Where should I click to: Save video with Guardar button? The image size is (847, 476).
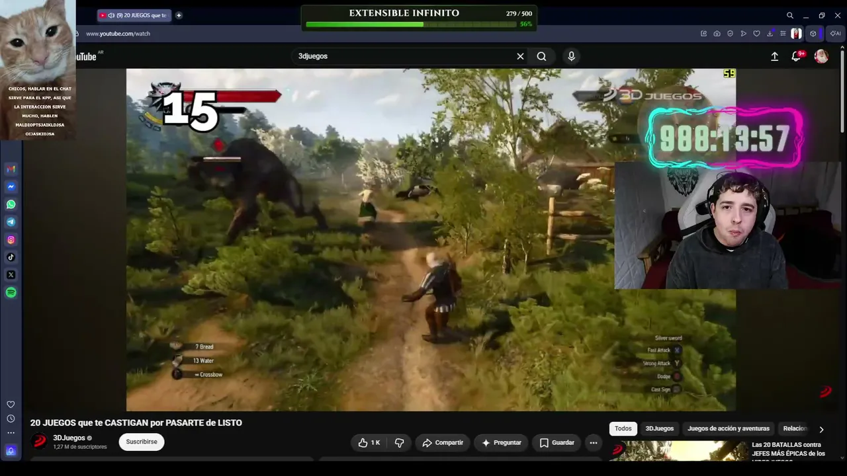pos(557,443)
